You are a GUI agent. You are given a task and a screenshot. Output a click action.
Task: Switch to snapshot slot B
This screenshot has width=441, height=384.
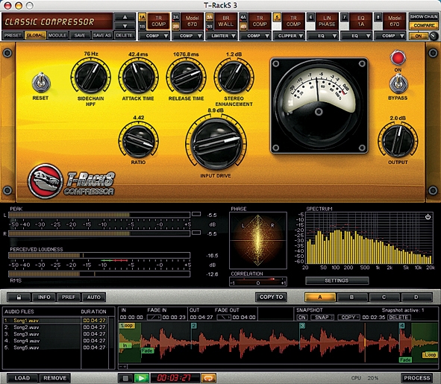352,298
